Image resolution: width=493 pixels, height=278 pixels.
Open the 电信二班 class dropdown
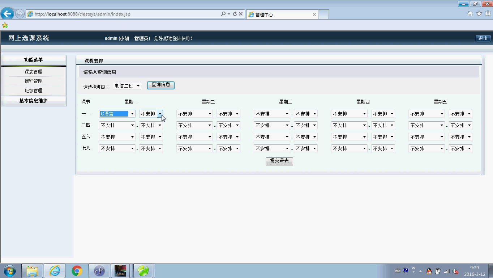click(127, 86)
